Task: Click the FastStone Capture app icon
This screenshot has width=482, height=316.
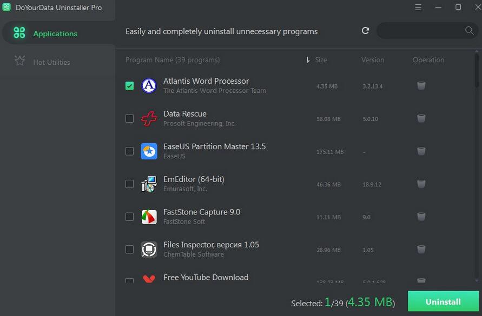Action: (149, 217)
